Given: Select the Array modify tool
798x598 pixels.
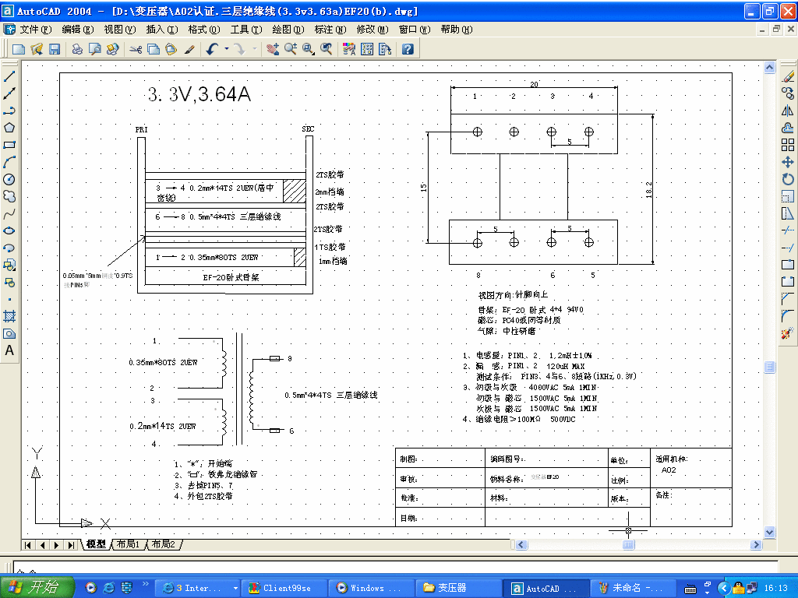Looking at the screenshot, I should click(x=788, y=145).
